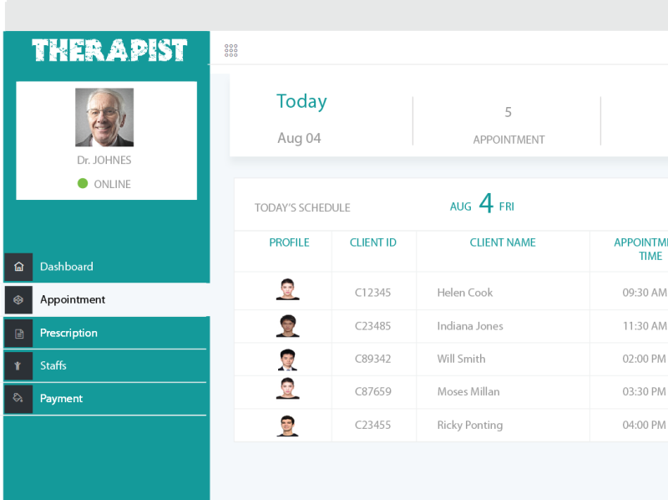Click the CLIENT ID column header

click(373, 242)
